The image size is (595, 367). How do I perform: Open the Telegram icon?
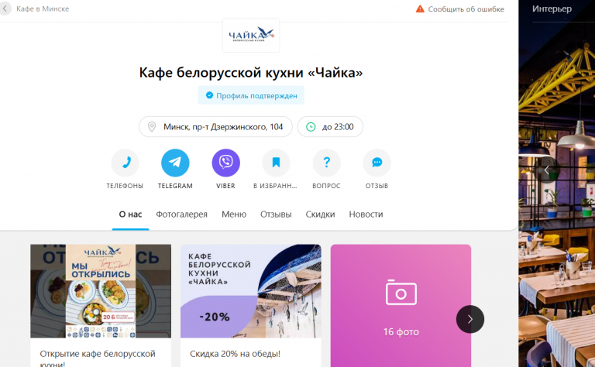[175, 163]
